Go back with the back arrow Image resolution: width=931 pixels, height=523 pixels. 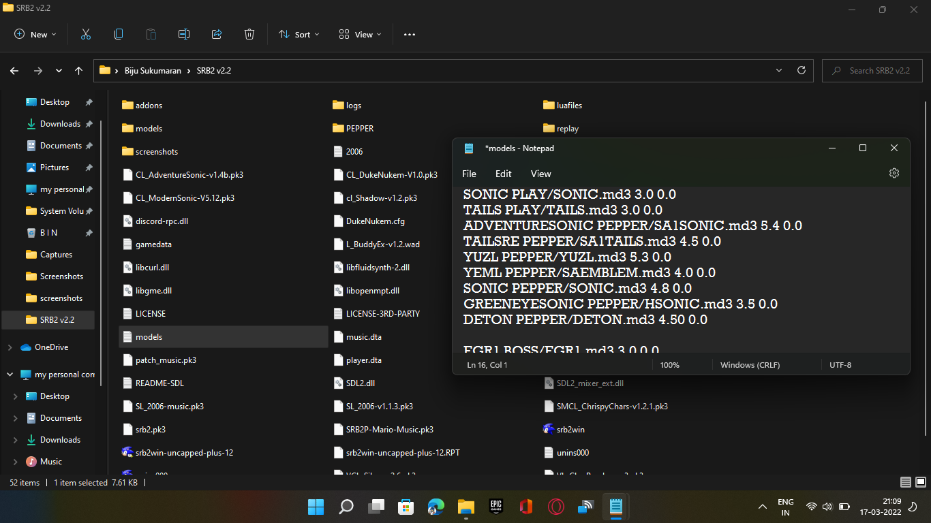click(x=14, y=70)
